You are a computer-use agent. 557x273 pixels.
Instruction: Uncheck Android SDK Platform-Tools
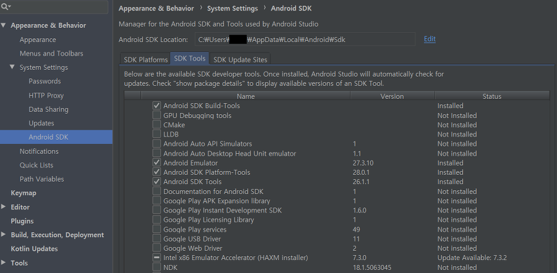point(157,172)
